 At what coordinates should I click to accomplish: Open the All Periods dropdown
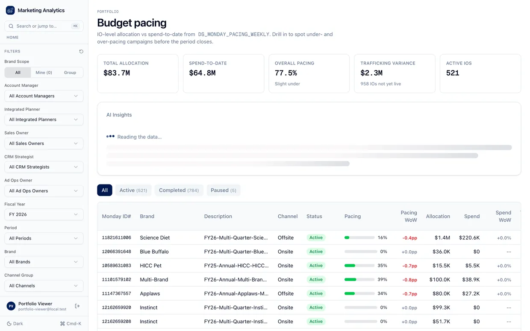[44, 238]
